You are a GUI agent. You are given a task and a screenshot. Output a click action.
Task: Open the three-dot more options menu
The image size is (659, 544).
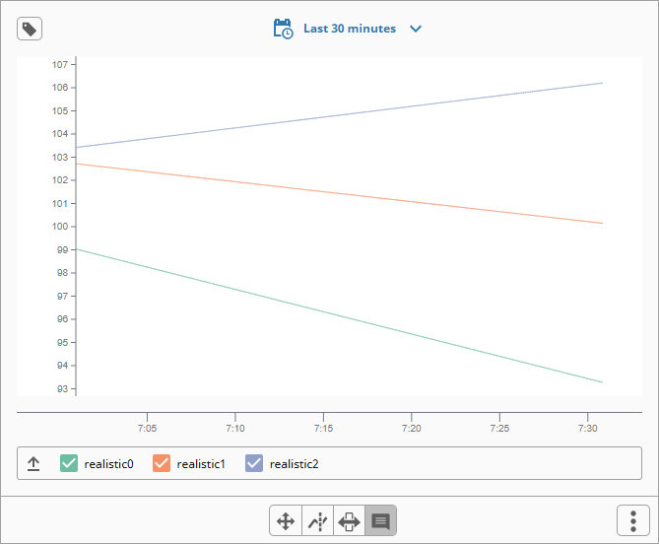pos(633,521)
